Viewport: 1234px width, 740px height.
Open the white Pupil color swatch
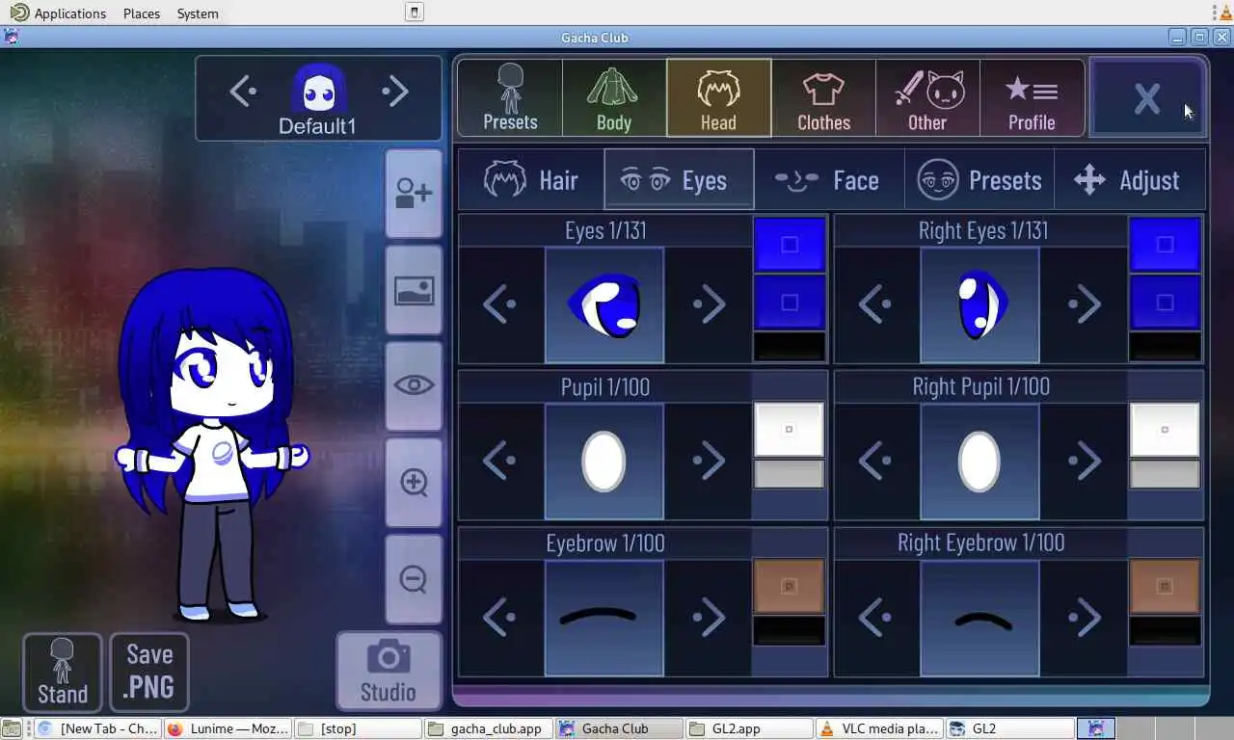pyautogui.click(x=790, y=430)
